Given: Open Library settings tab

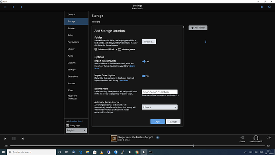Looking at the screenshot, I should pyautogui.click(x=76, y=49).
